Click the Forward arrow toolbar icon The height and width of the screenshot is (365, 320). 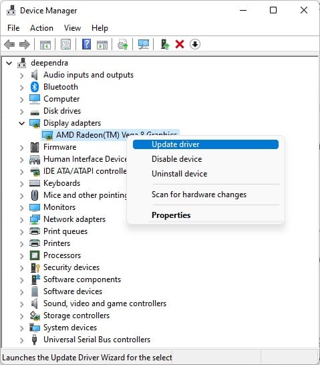tap(25, 44)
